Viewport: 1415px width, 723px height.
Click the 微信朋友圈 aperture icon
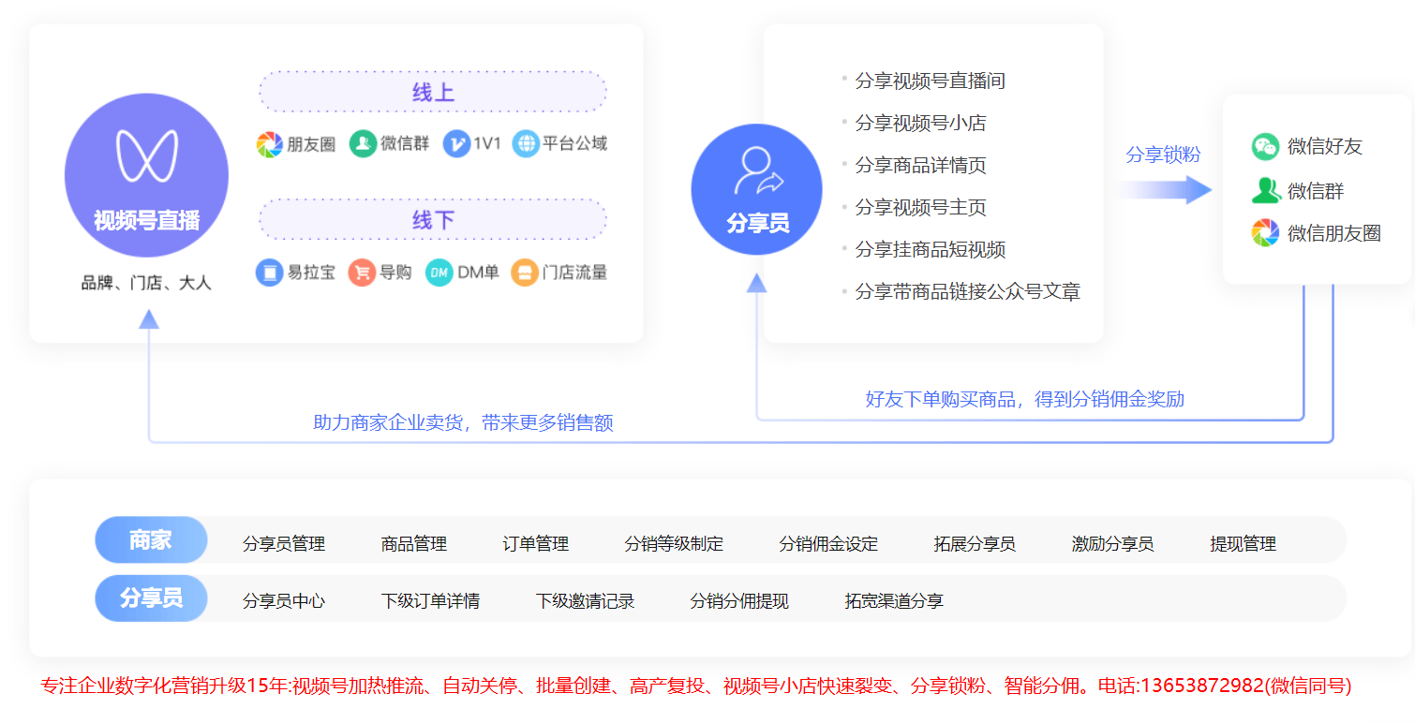1265,232
